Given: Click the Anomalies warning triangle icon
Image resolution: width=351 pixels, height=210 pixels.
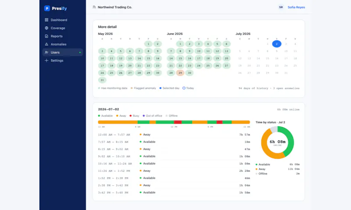Looking at the screenshot, I should (x=47, y=44).
